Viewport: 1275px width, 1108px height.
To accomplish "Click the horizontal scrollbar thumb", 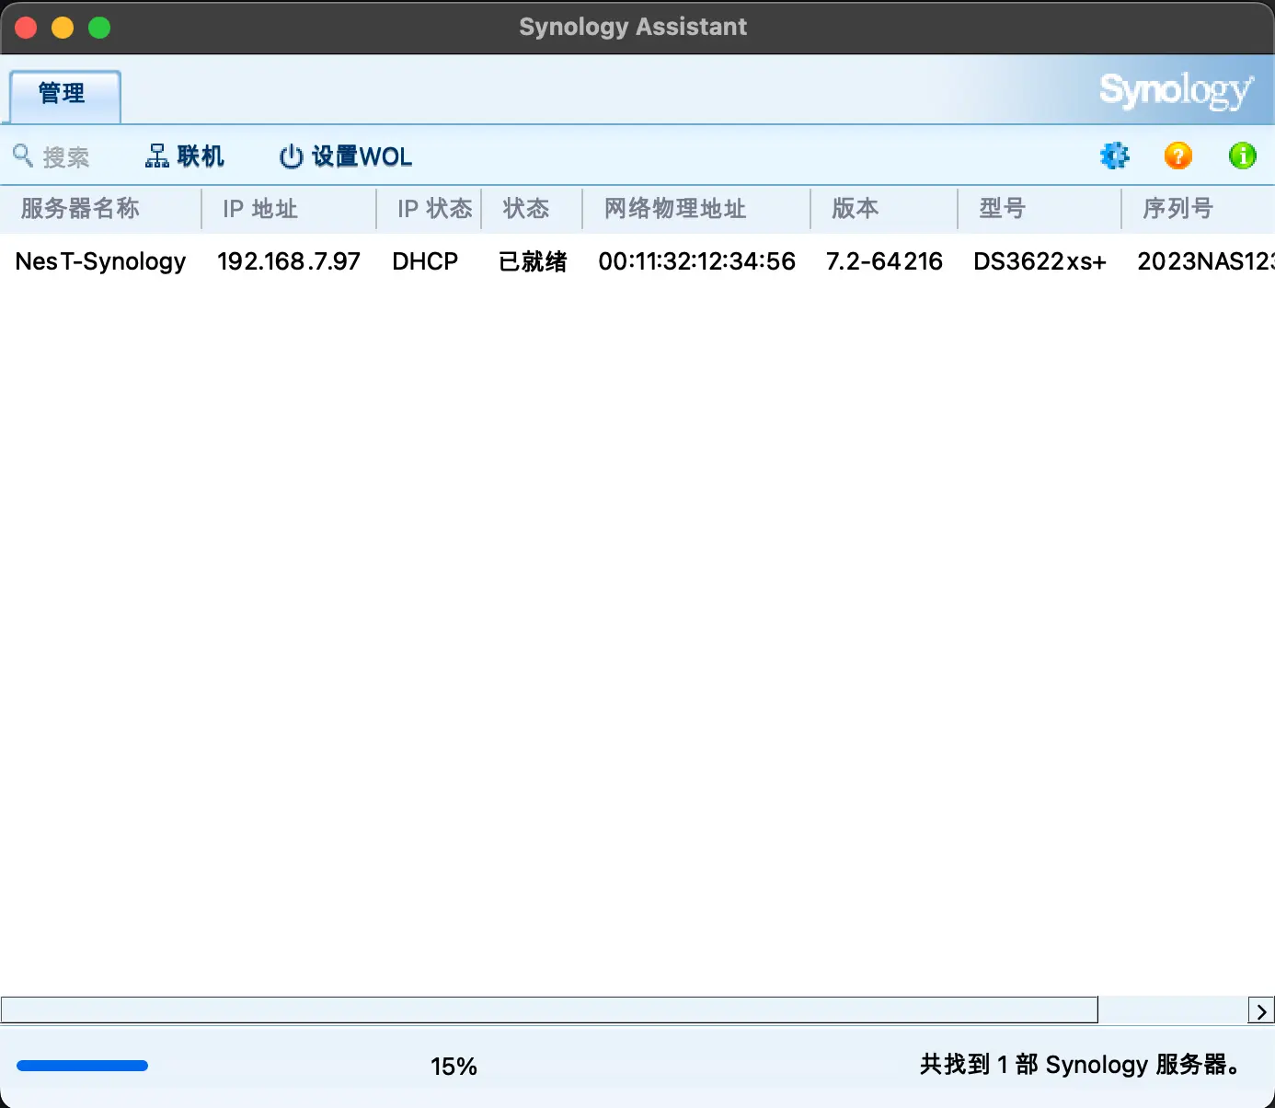I will click(x=549, y=1010).
